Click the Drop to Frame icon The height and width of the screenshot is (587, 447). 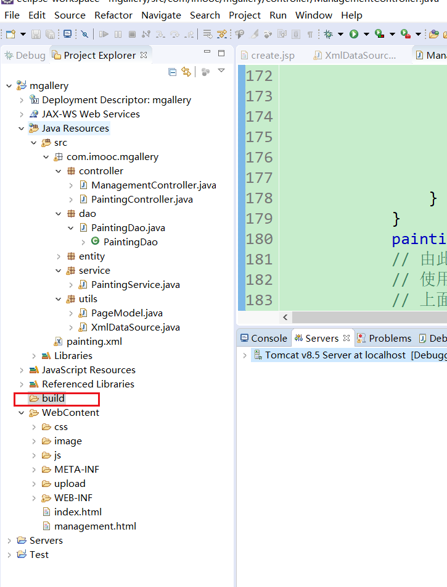tap(207, 35)
